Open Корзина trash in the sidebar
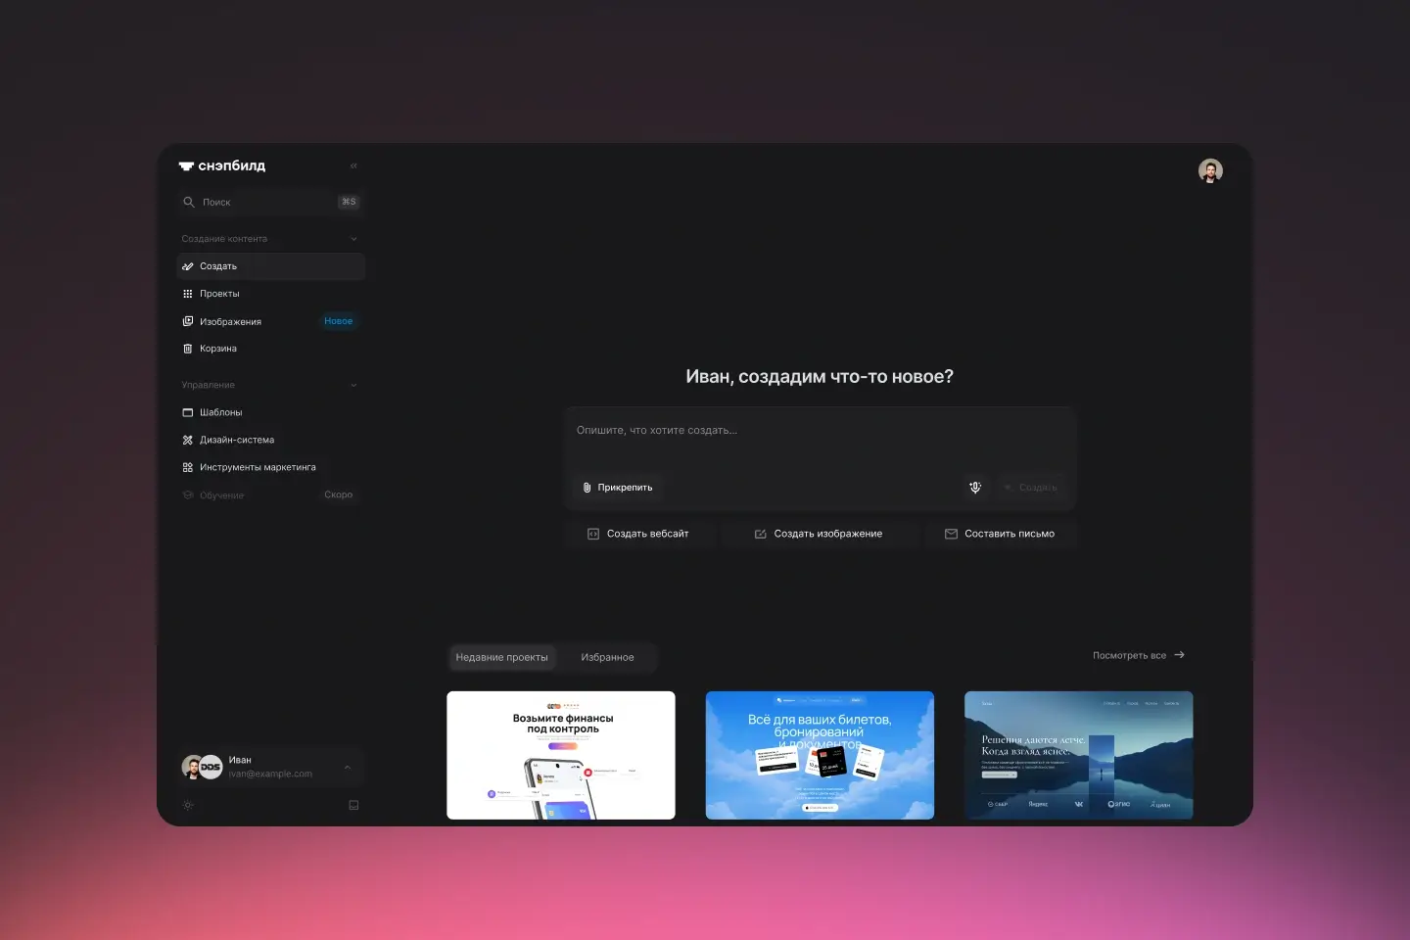Screen dimensions: 1410x940 pyautogui.click(x=218, y=349)
